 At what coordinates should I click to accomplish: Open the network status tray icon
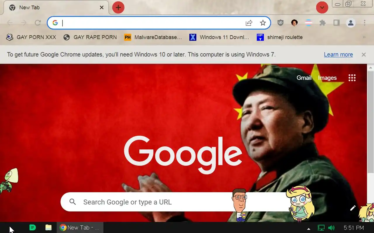tap(321, 228)
